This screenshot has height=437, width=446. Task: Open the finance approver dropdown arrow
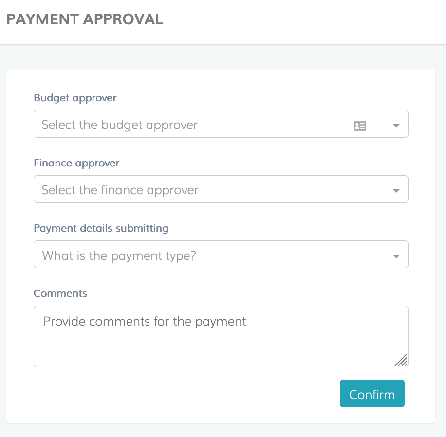[396, 189]
